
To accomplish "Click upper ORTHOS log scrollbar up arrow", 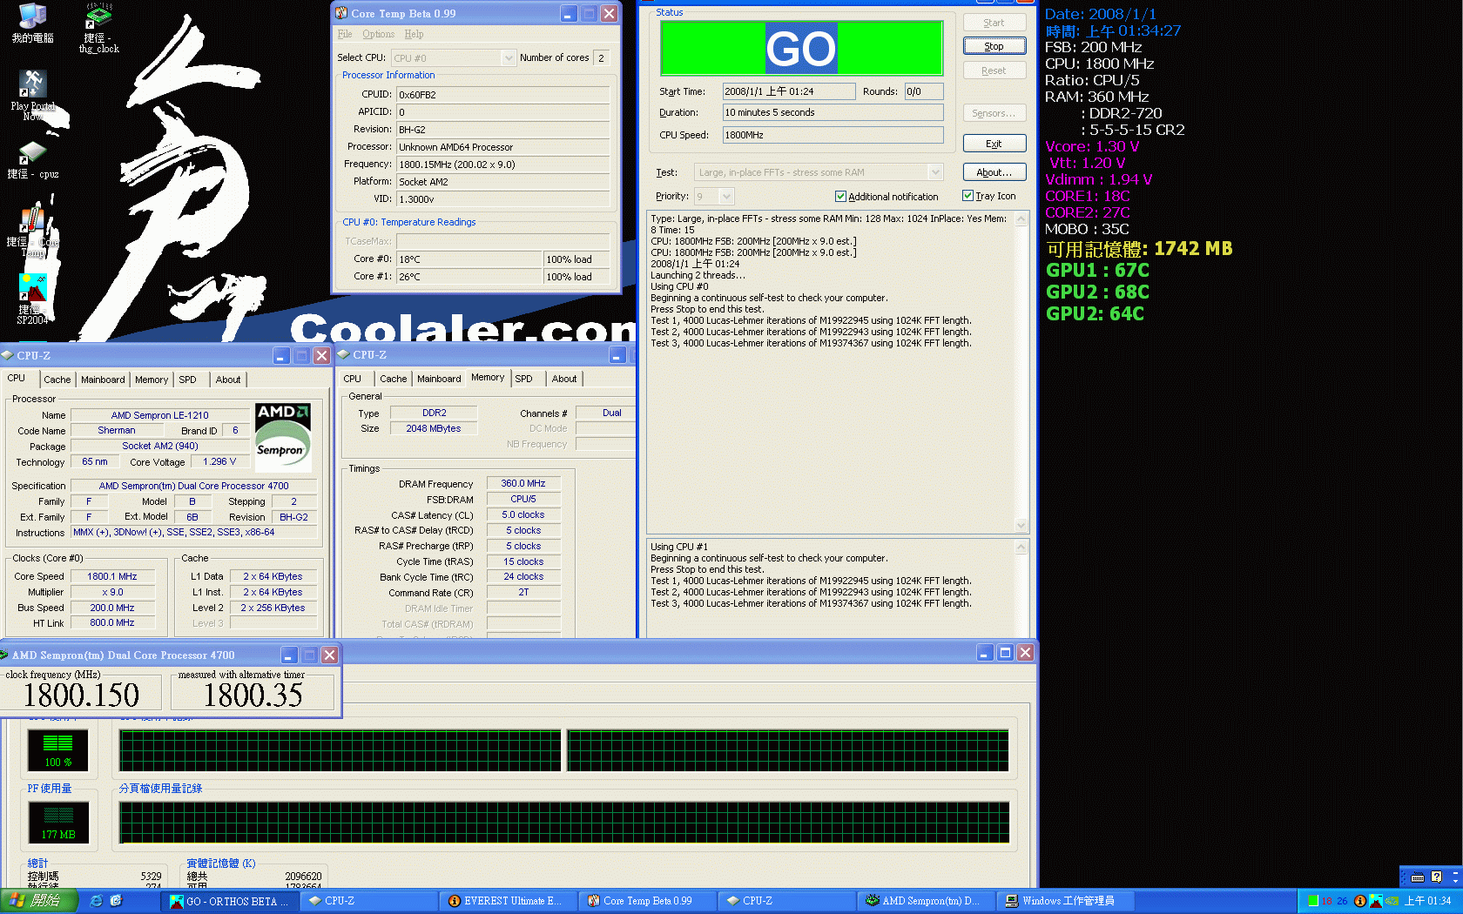I will click(x=1021, y=219).
